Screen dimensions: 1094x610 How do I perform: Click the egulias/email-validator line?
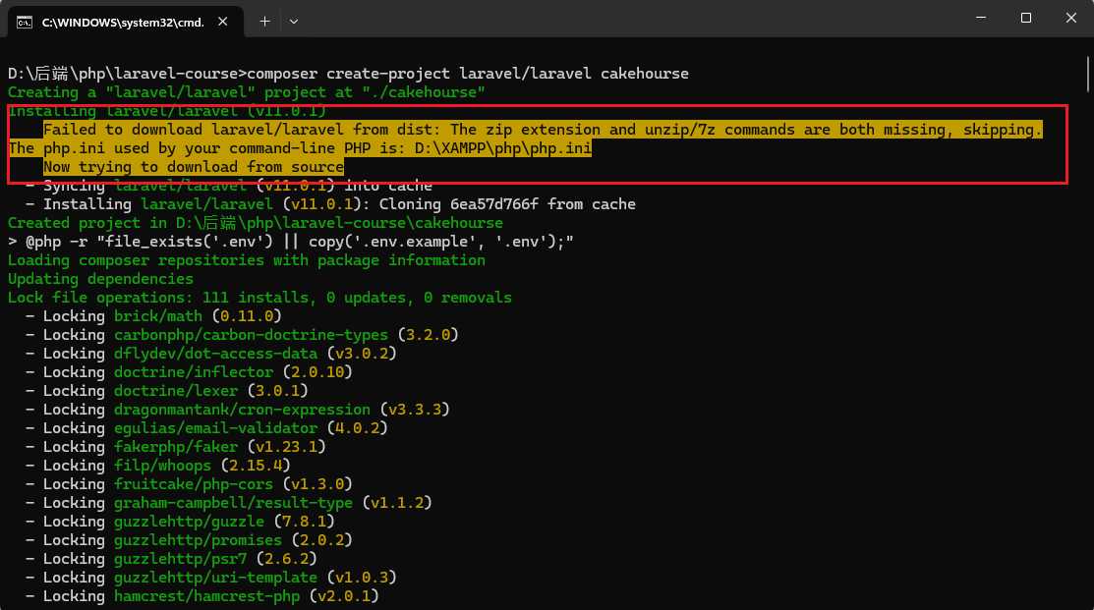[x=206, y=428]
